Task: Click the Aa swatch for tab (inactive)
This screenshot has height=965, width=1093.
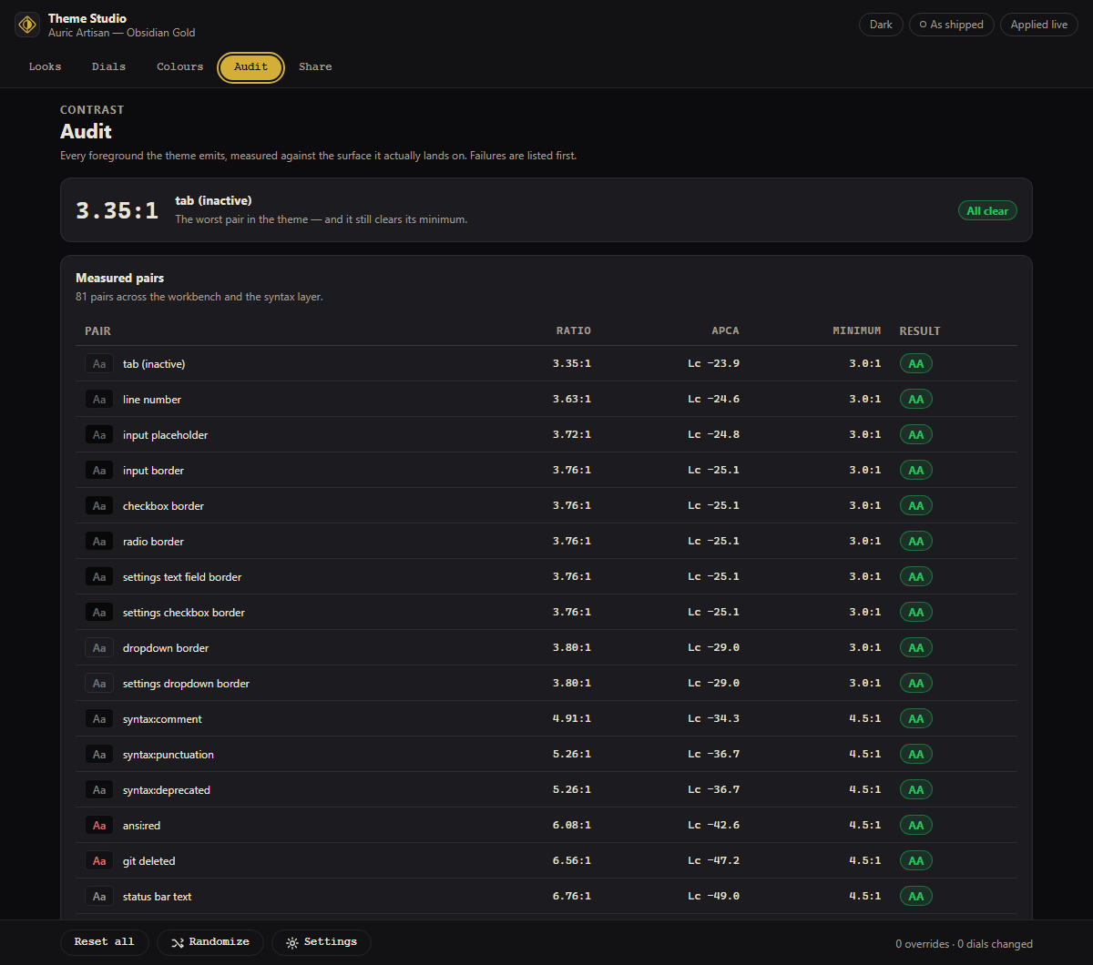Action: click(99, 363)
